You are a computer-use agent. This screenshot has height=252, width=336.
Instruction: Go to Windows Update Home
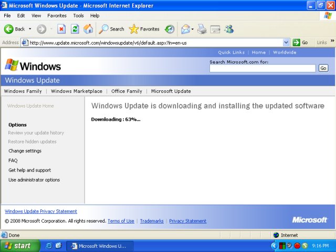30,106
